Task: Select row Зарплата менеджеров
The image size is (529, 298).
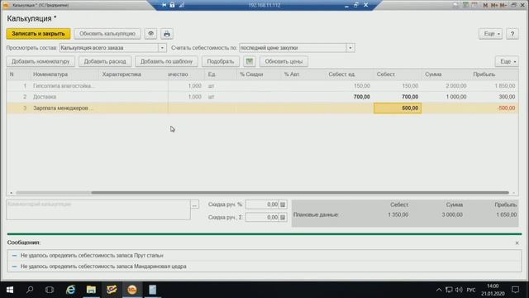Action: (x=262, y=108)
